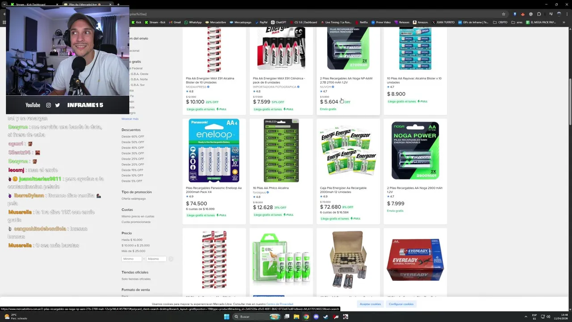Open the Gmail bookmark
This screenshot has width=572, height=322.
175,22
